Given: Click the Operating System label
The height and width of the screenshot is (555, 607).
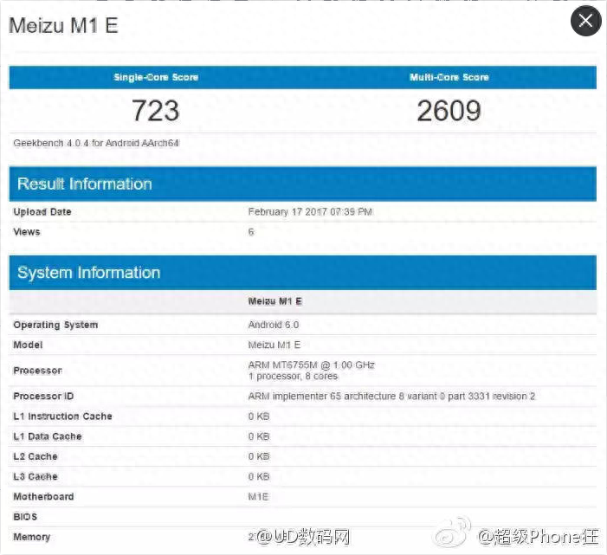Looking at the screenshot, I should pyautogui.click(x=55, y=325).
